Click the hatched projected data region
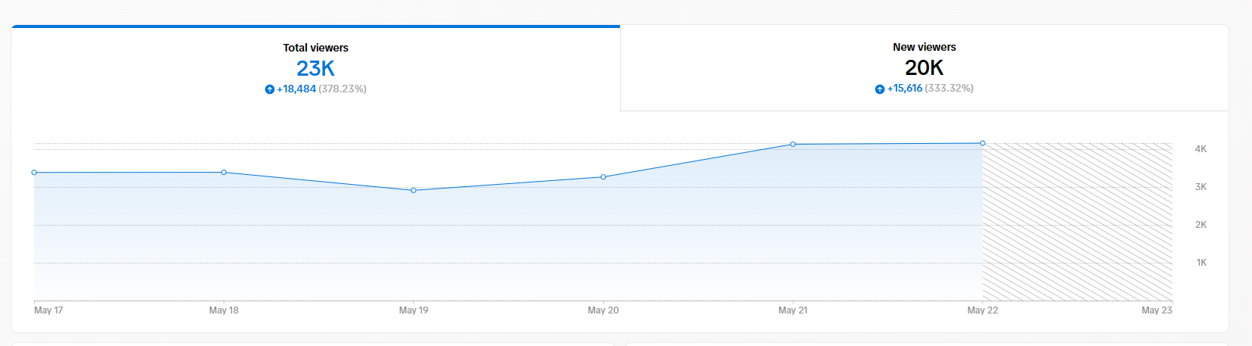 (1077, 222)
